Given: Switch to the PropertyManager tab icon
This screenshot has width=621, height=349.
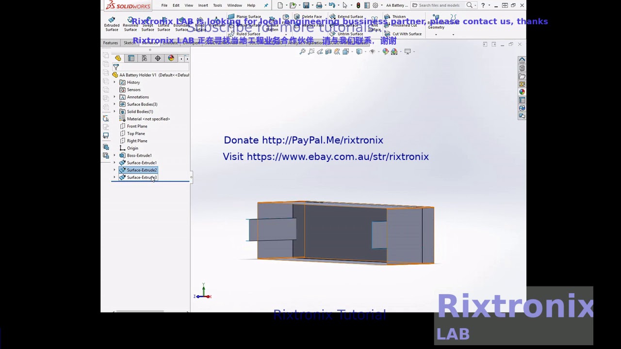Looking at the screenshot, I should (131, 58).
